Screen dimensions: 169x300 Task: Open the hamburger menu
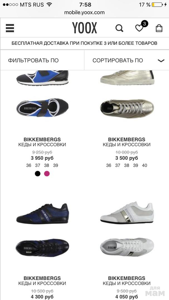tap(10, 28)
